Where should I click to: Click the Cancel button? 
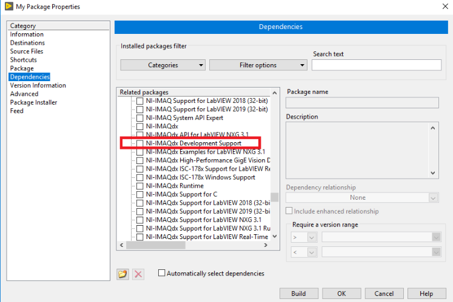(384, 294)
